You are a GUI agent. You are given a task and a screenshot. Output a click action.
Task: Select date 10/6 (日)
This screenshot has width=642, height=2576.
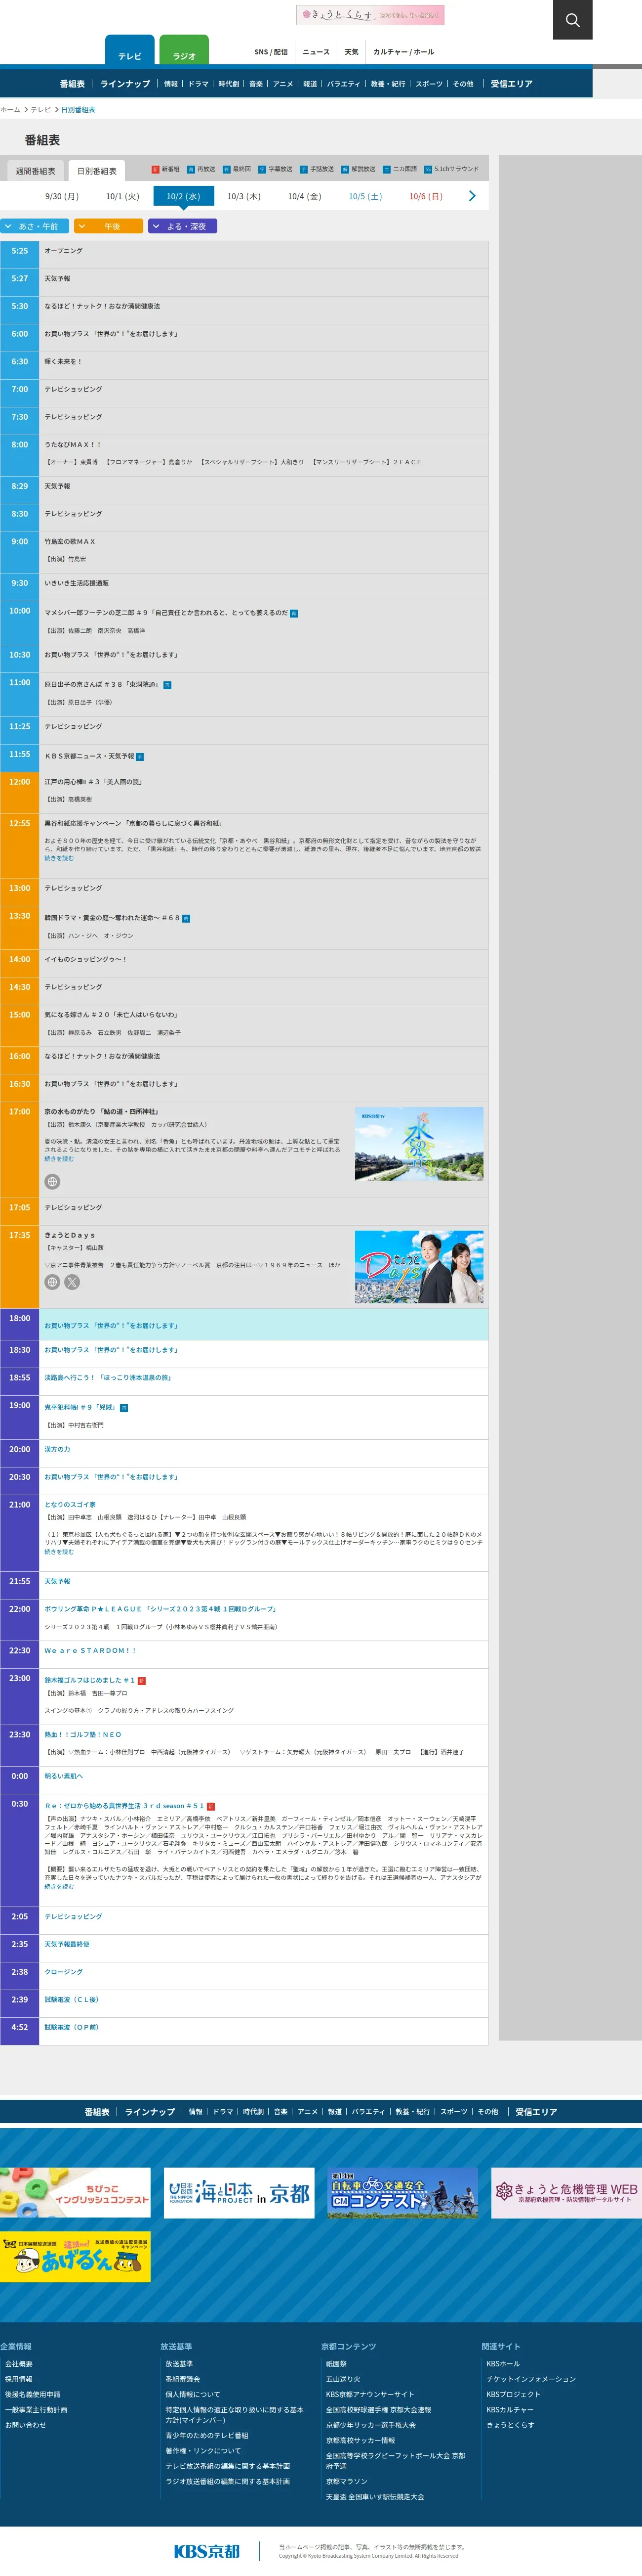pyautogui.click(x=425, y=196)
